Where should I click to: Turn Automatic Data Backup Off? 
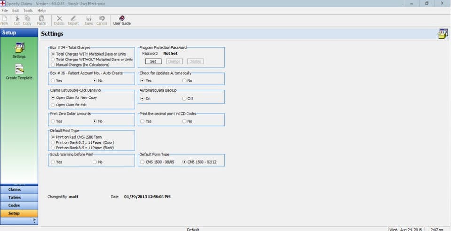184,98
